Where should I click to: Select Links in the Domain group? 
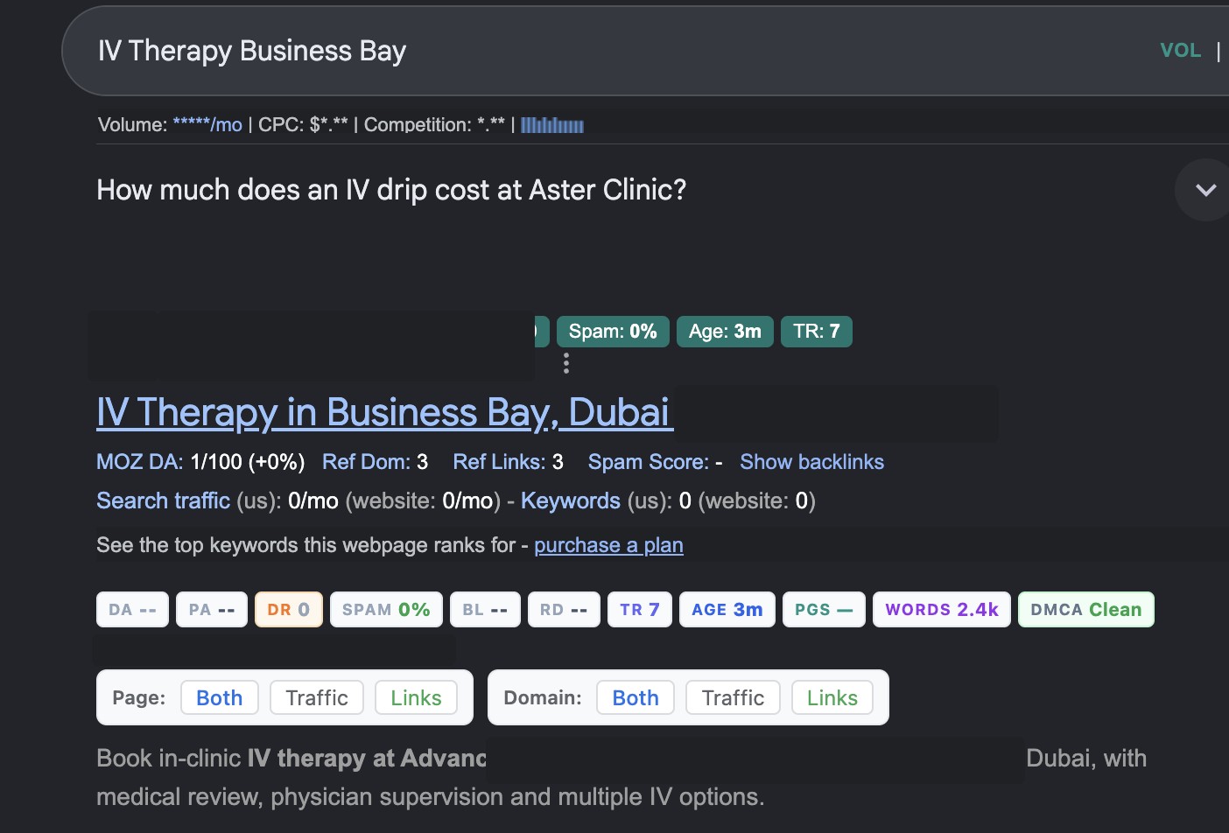(832, 697)
